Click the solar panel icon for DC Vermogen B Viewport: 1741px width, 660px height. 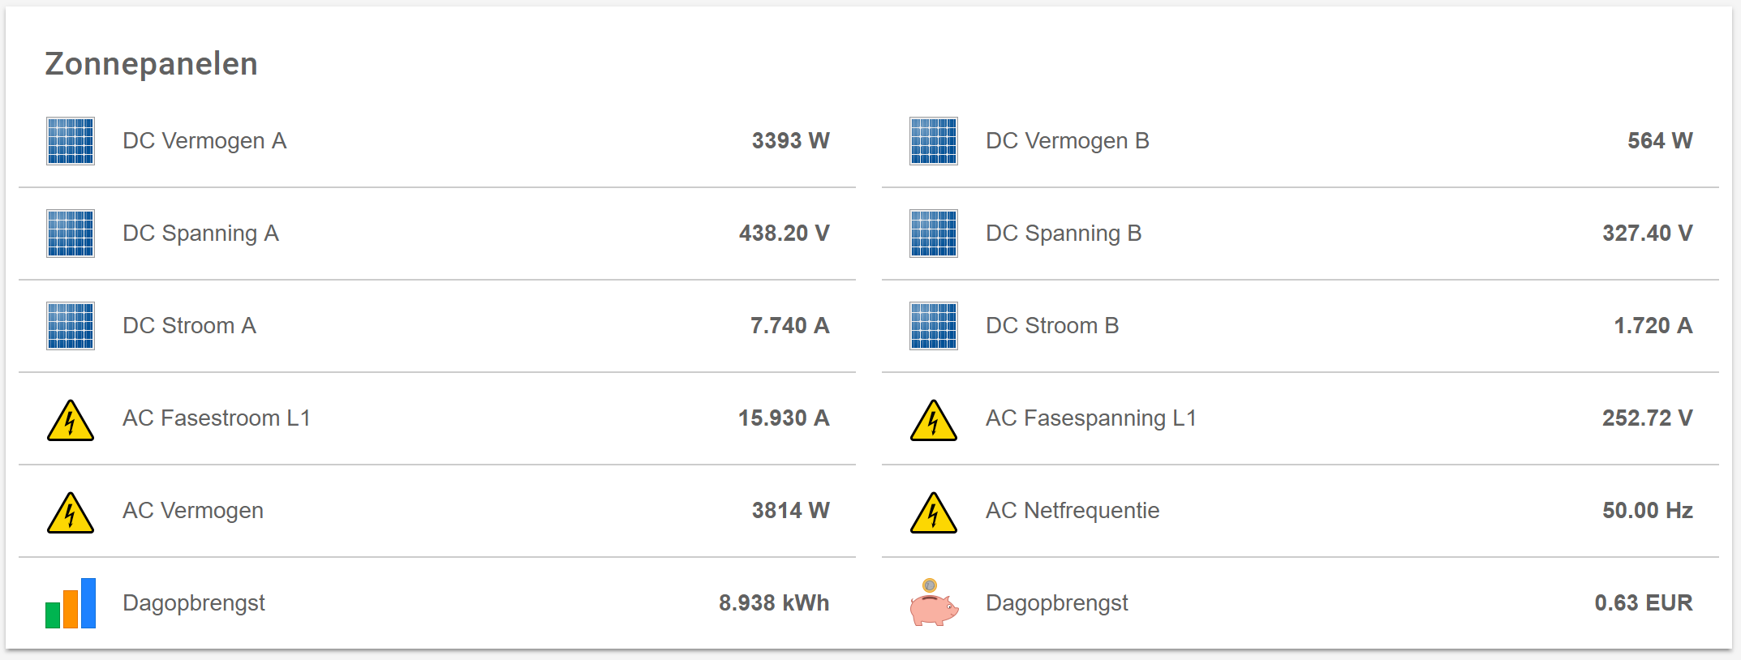pos(934,141)
